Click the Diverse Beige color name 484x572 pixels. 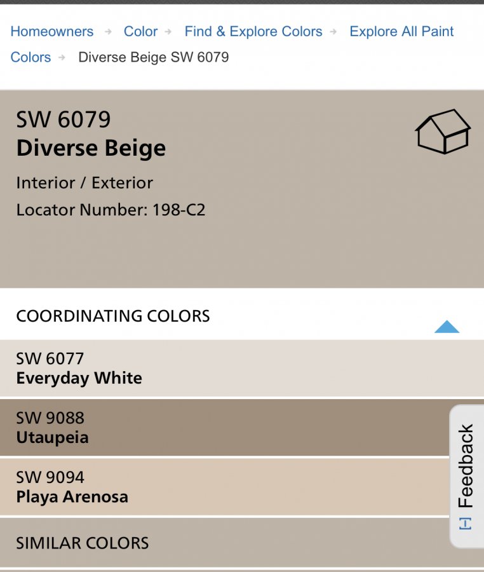click(x=91, y=148)
